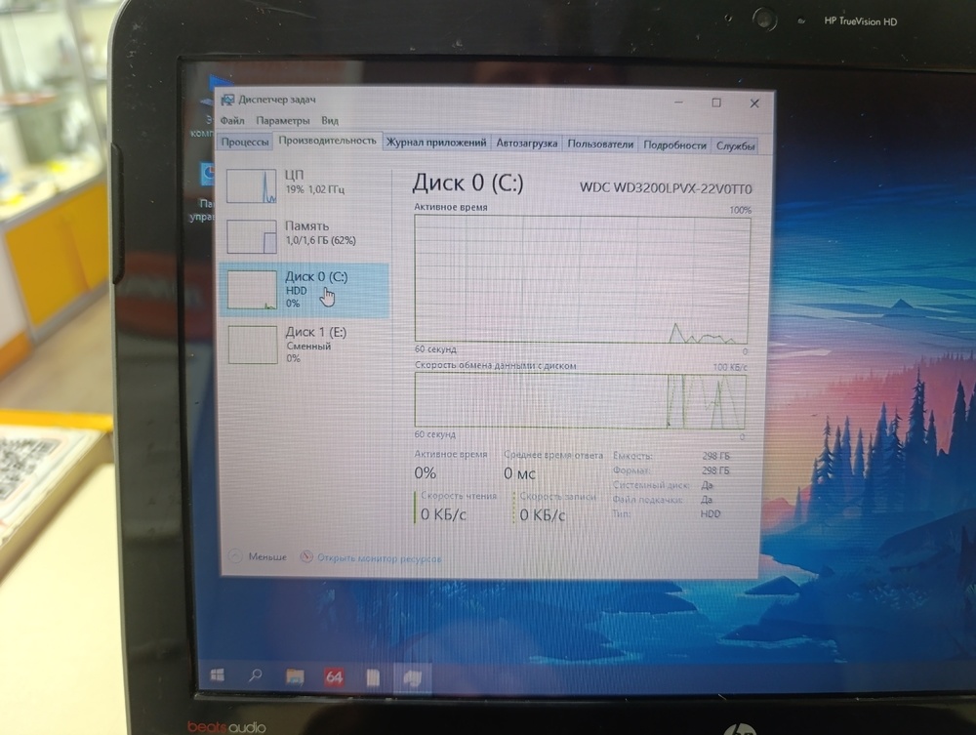The height and width of the screenshot is (735, 976).
Task: Select the ЦП performance item
Action: tap(305, 185)
